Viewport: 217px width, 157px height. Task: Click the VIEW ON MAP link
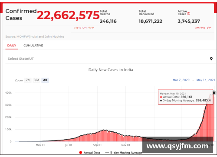(84, 28)
